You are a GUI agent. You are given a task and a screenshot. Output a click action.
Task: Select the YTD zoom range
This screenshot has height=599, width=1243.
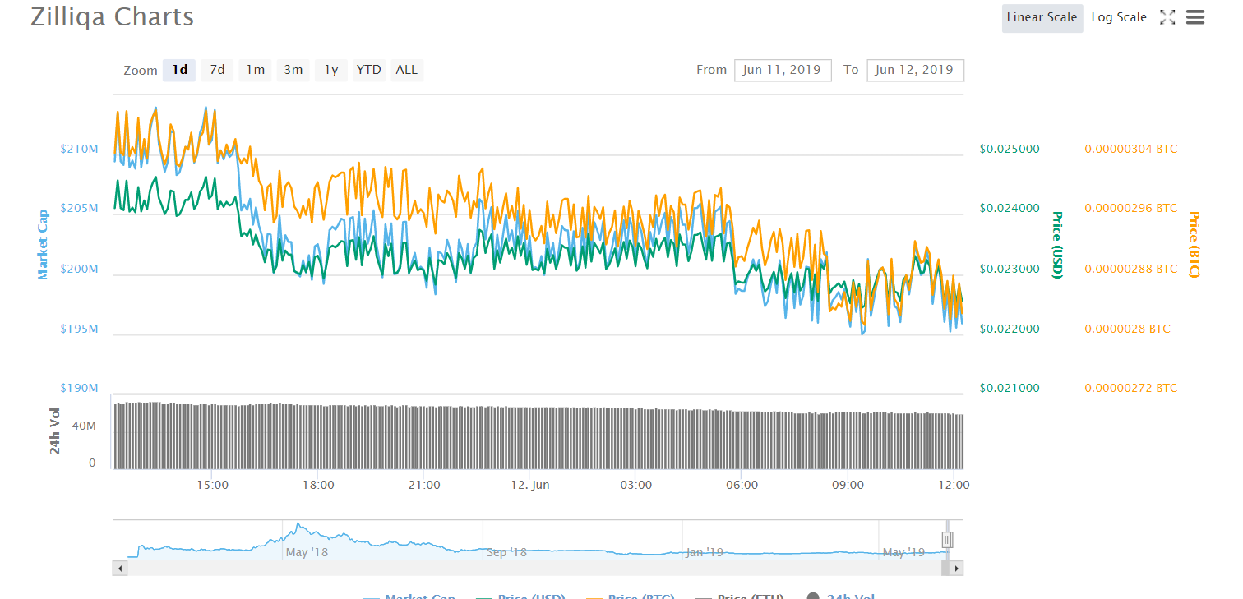pos(369,70)
